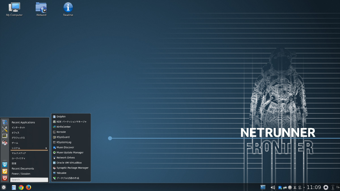Viewport: 340px width, 191px height.
Task: Open the My Computer desktop icon
Action: (x=14, y=9)
